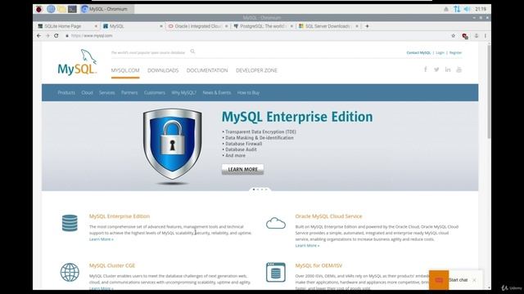Switch to the SQLite Home Page tab
This screenshot has height=294, width=524.
(x=64, y=26)
